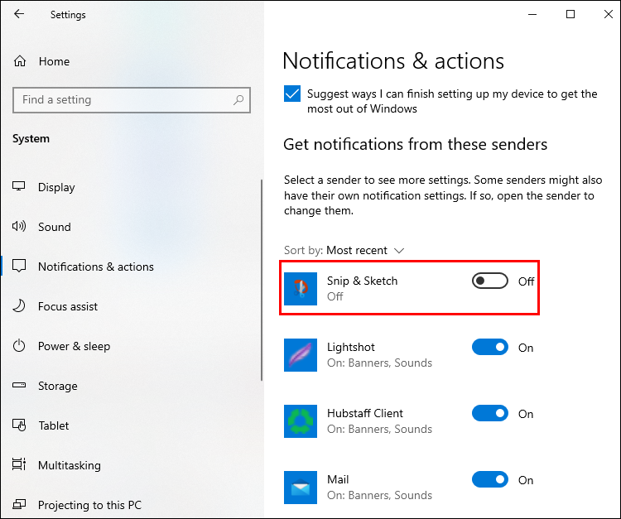Click the Find a setting field

tap(132, 100)
